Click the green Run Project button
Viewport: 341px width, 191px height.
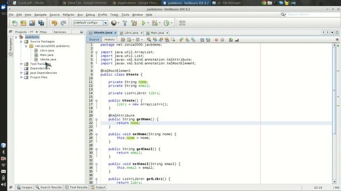point(143,23)
